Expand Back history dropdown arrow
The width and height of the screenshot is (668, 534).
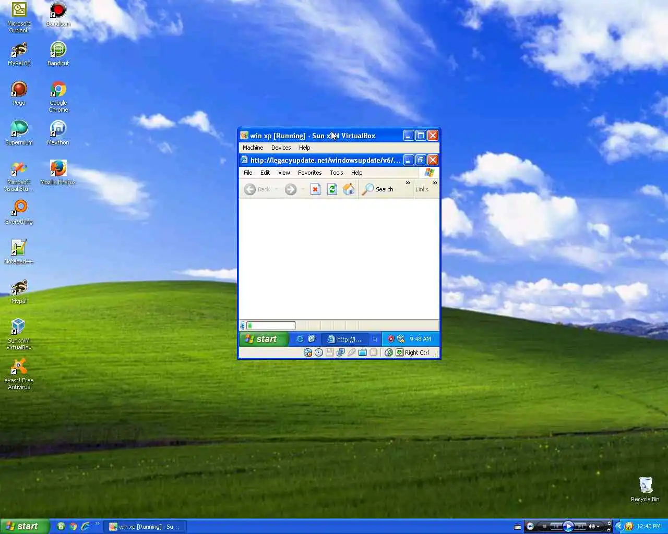coord(277,189)
